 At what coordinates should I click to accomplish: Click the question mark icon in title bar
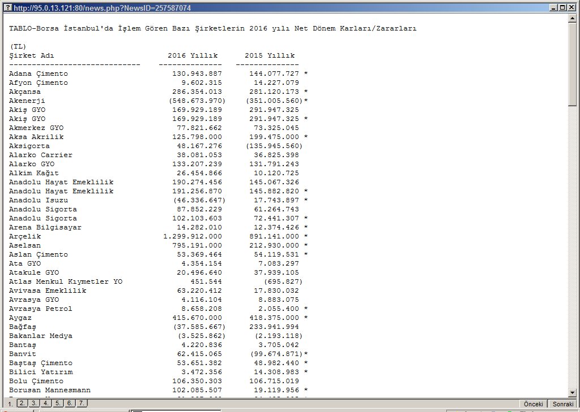click(x=7, y=8)
